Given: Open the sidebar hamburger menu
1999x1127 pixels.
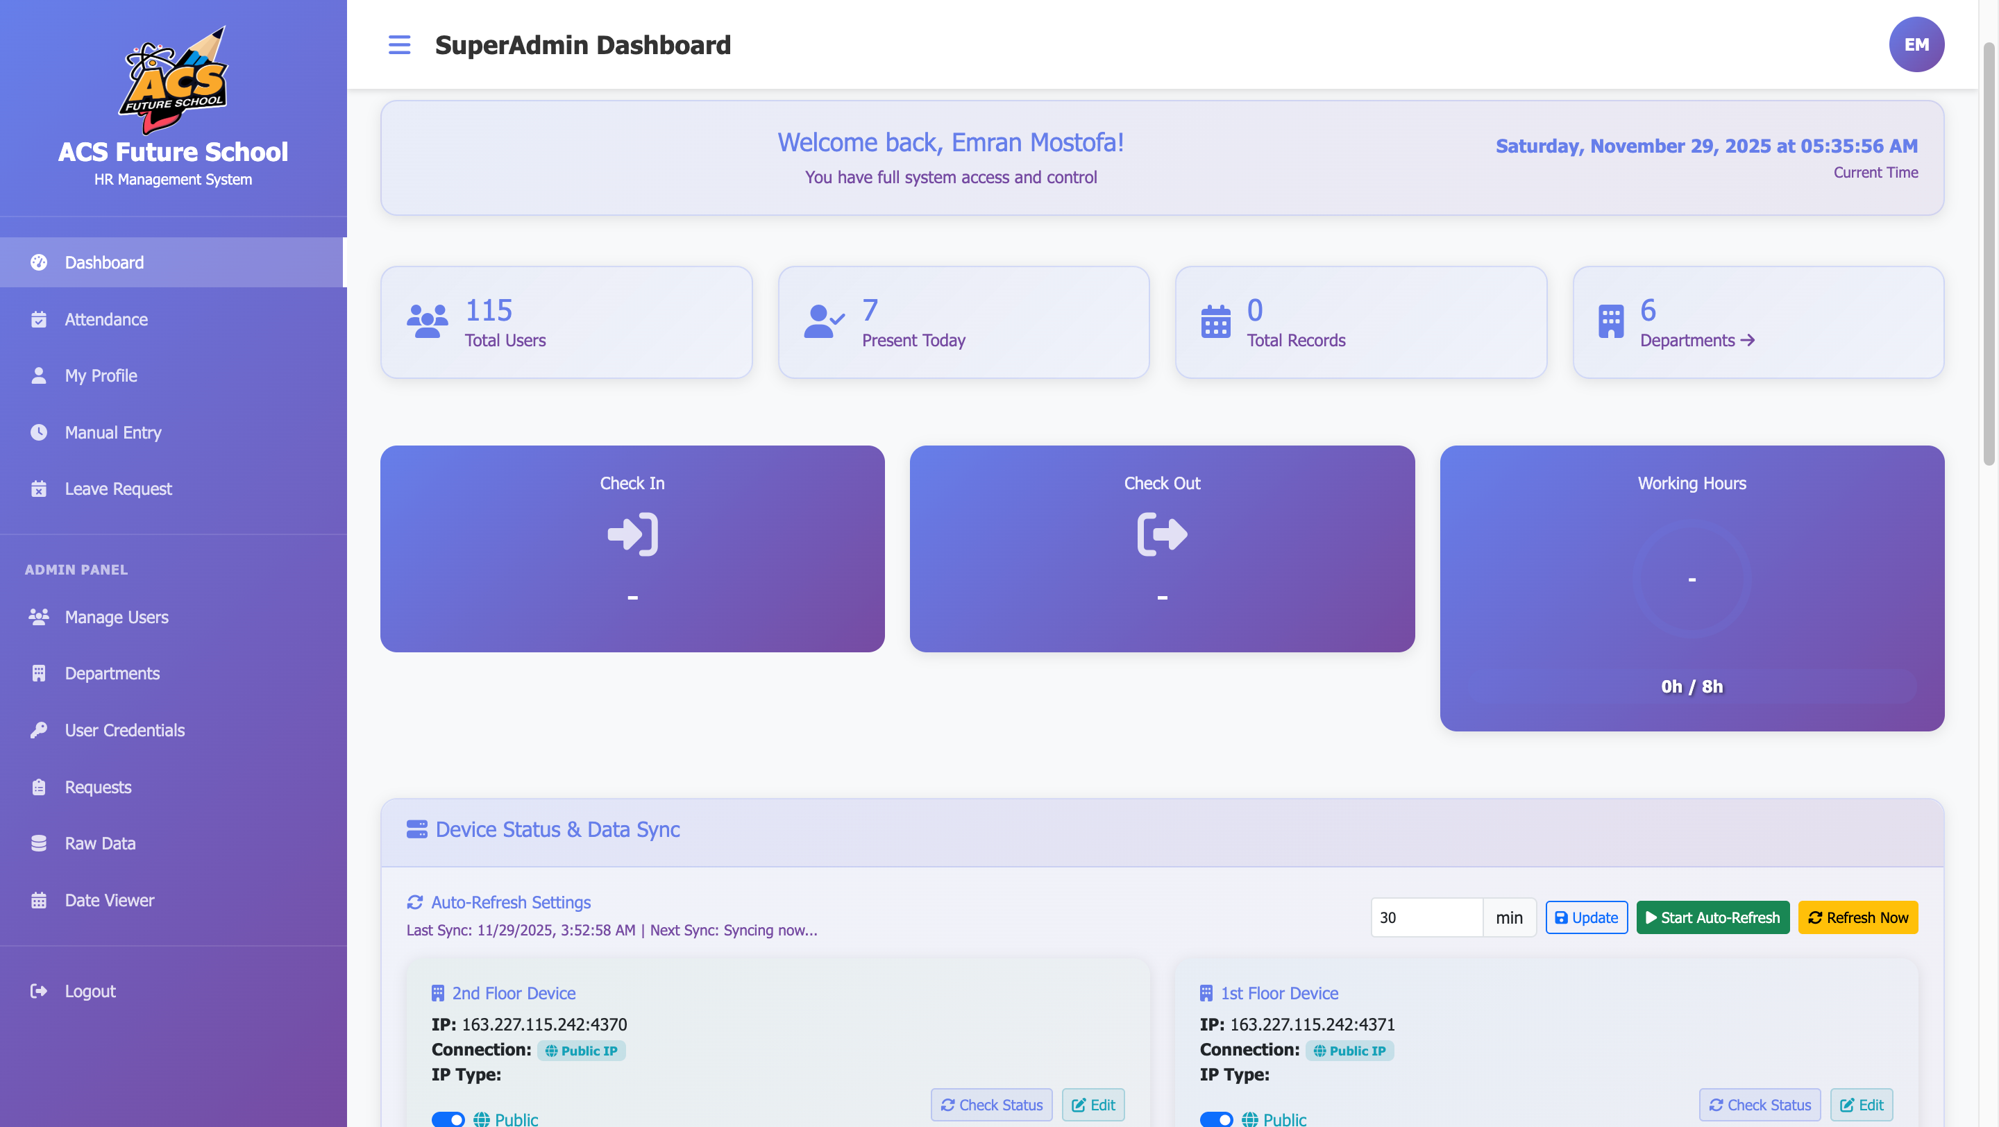Looking at the screenshot, I should click(400, 44).
